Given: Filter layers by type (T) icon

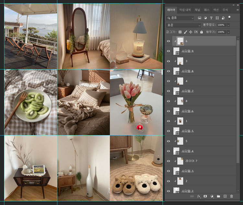Looking at the screenshot, I should point(211,18).
